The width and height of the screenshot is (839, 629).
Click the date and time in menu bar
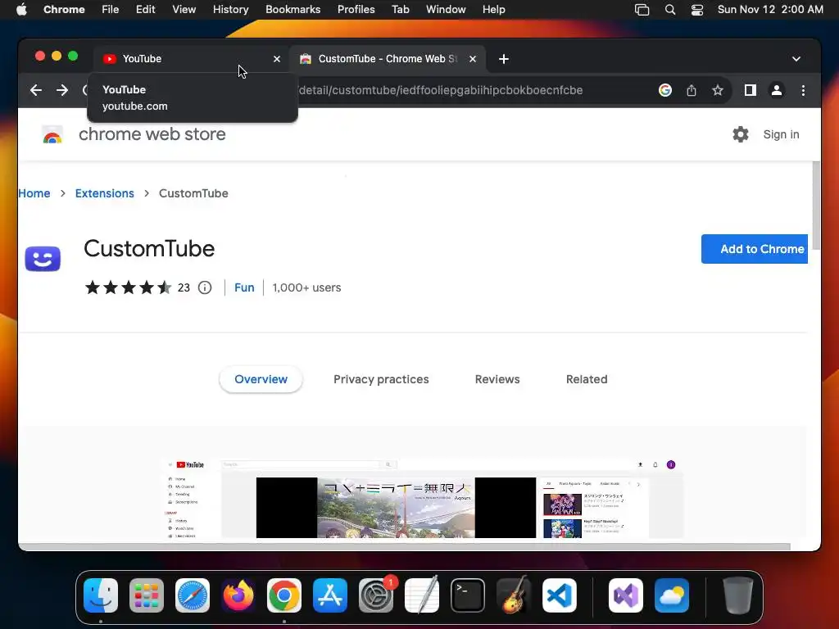point(770,10)
